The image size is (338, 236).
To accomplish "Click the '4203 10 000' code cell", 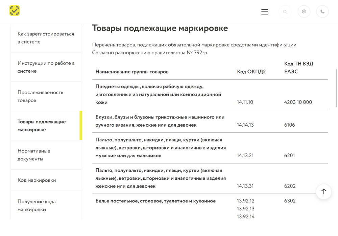I will click(x=298, y=102).
